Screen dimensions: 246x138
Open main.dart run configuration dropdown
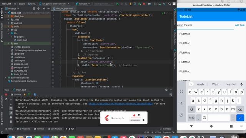(82, 4)
